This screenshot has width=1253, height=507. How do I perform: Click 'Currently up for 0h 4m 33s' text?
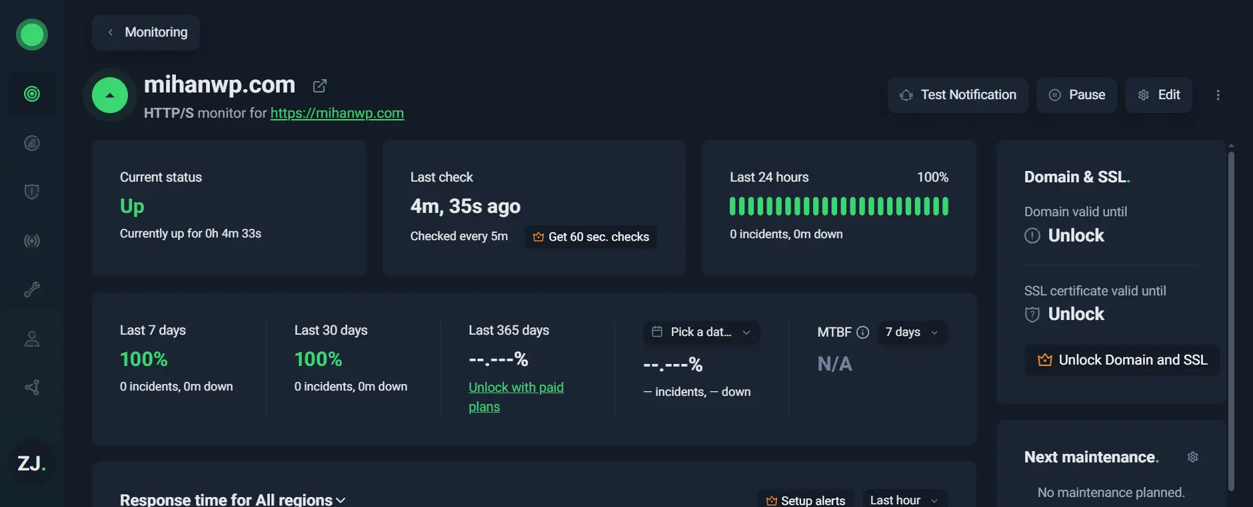[191, 234]
